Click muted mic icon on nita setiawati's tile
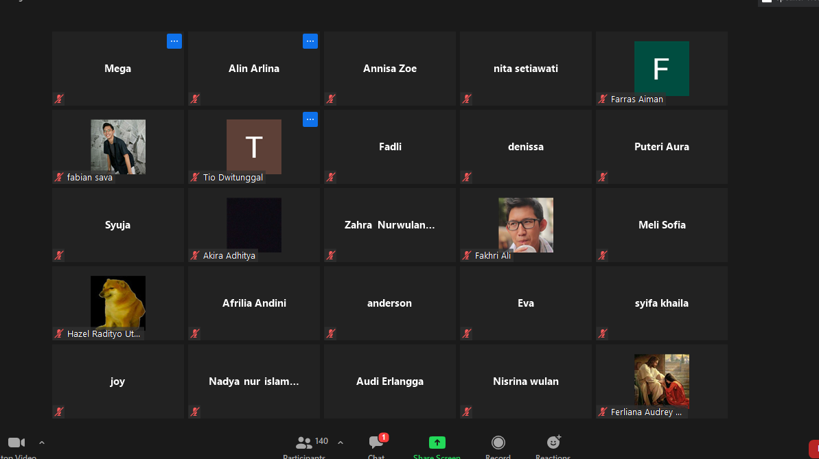Image resolution: width=819 pixels, height=459 pixels. [466, 99]
